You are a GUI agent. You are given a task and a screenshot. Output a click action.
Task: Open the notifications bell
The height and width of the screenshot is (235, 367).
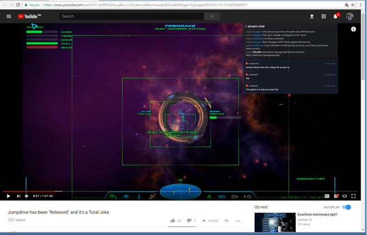tap(335, 17)
